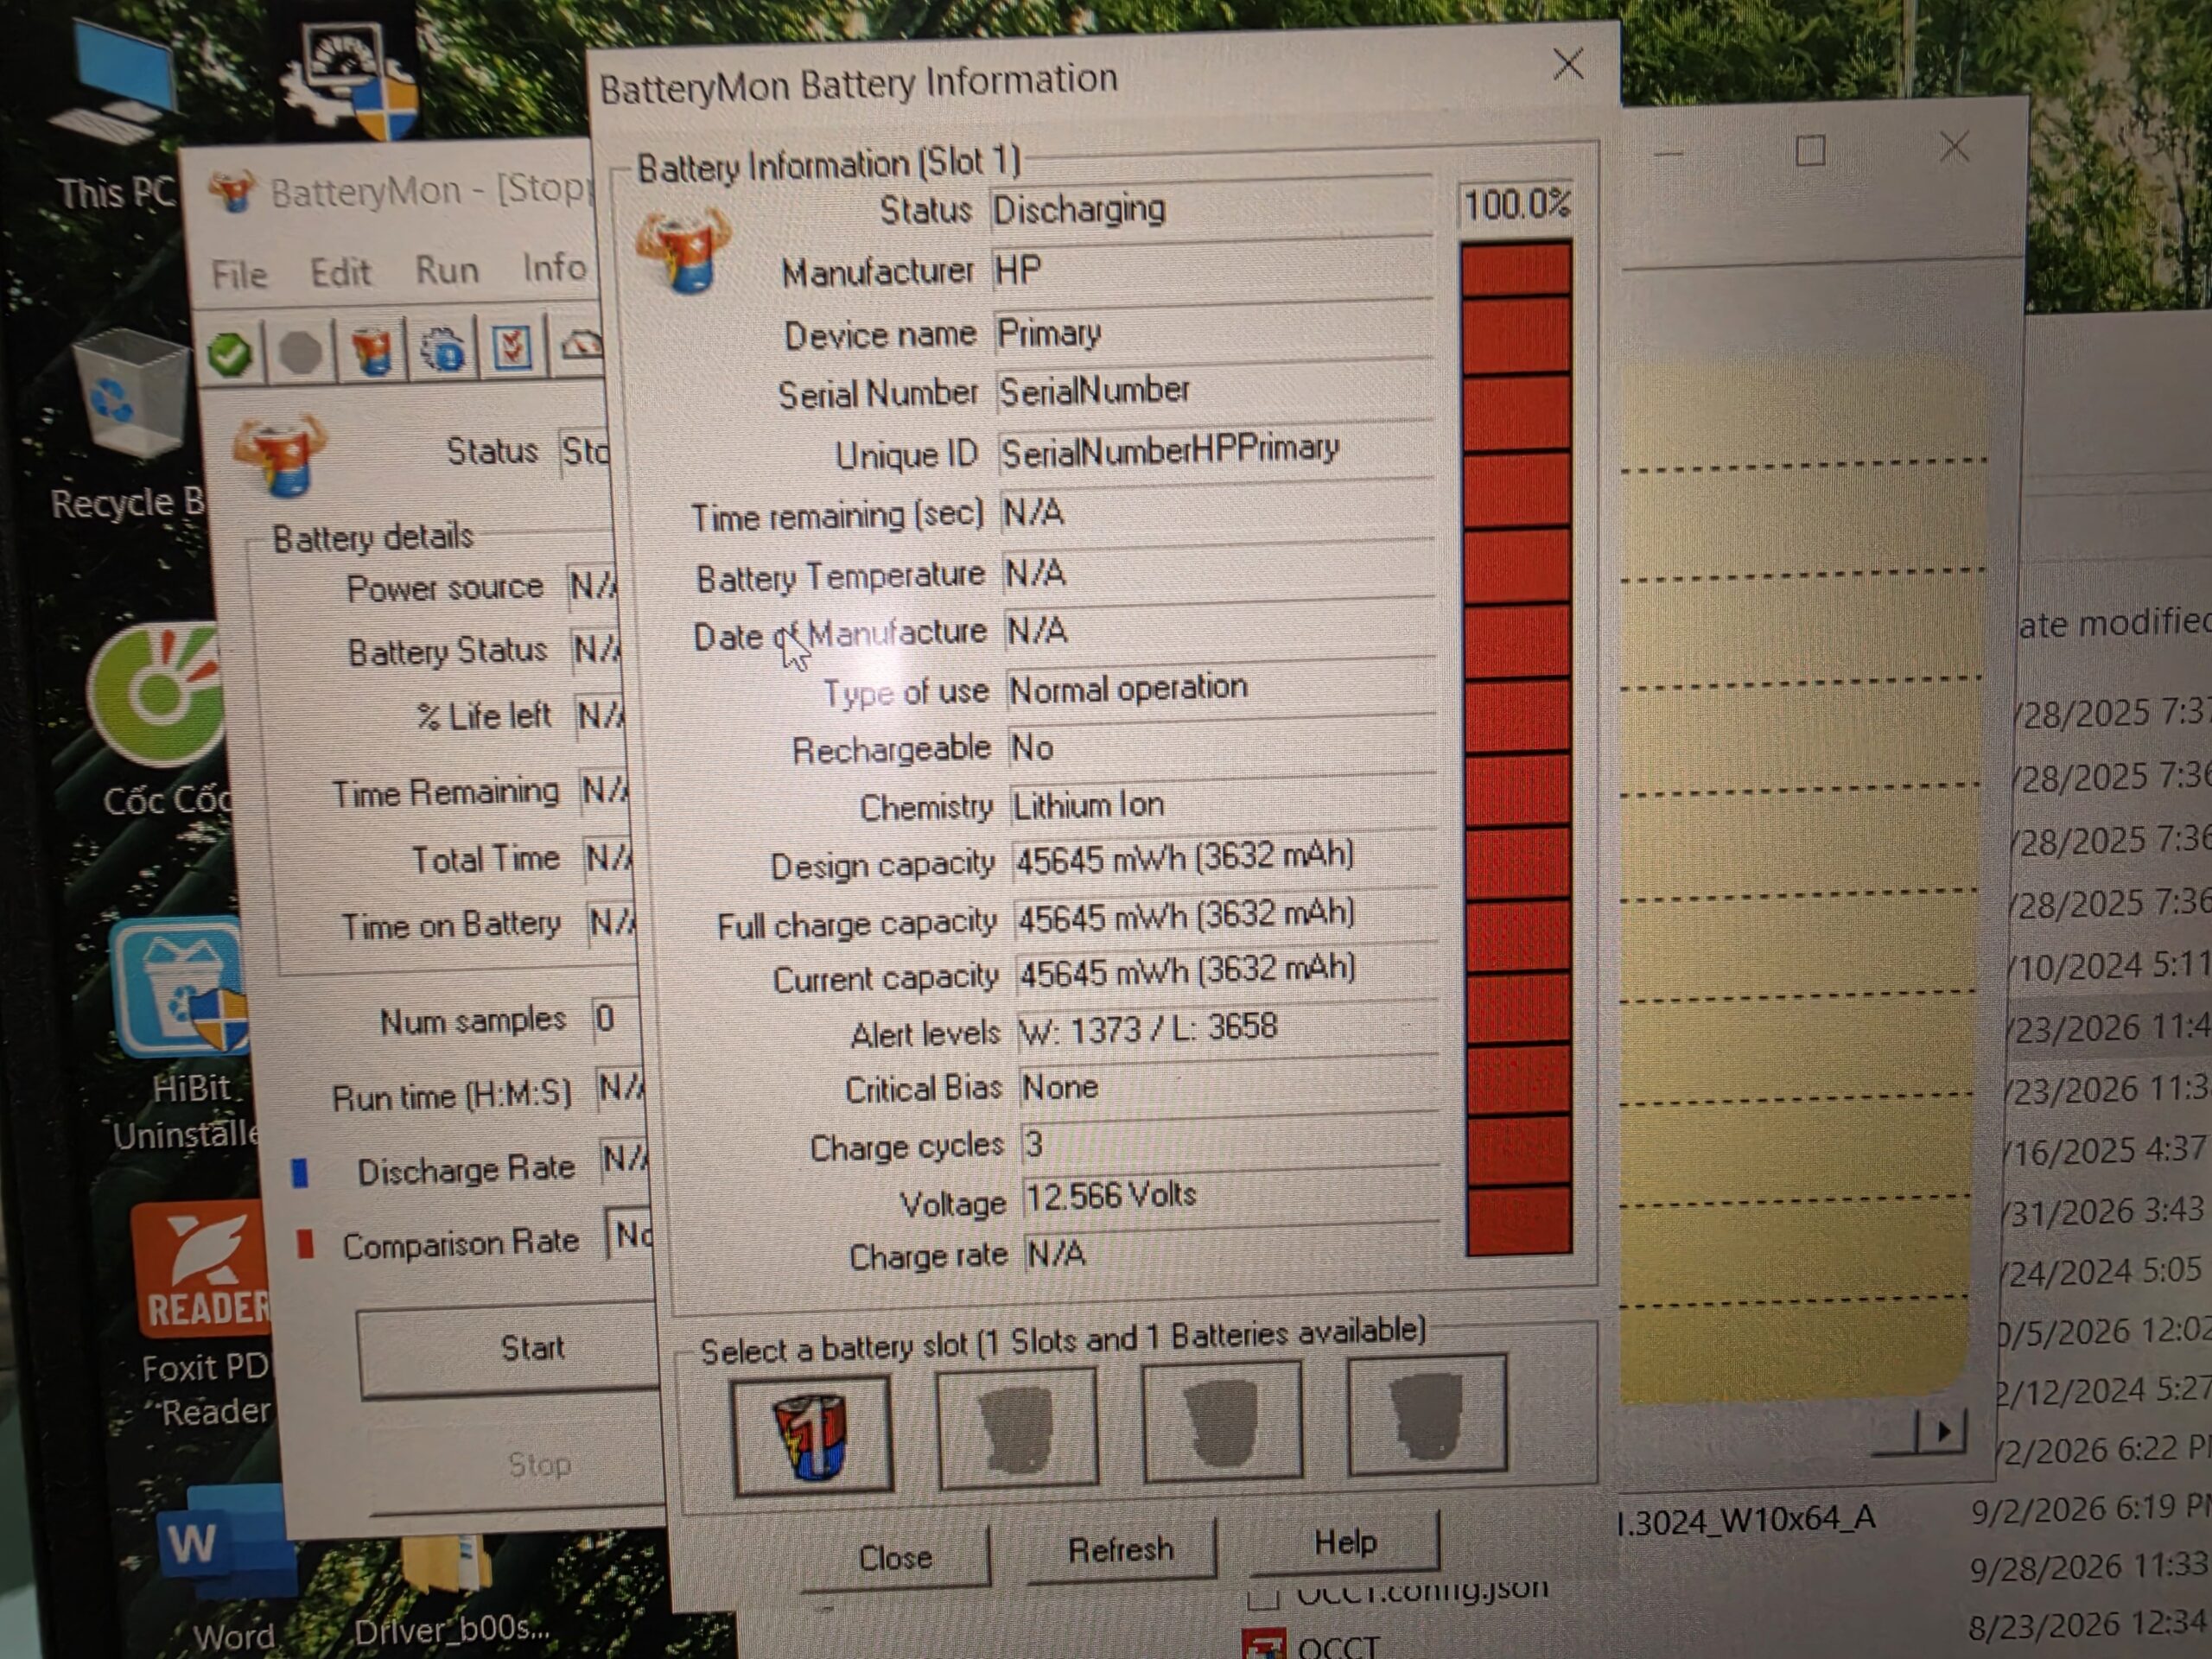The width and height of the screenshot is (2212, 1659).
Task: Click the Close button in Battery Information
Action: point(895,1557)
